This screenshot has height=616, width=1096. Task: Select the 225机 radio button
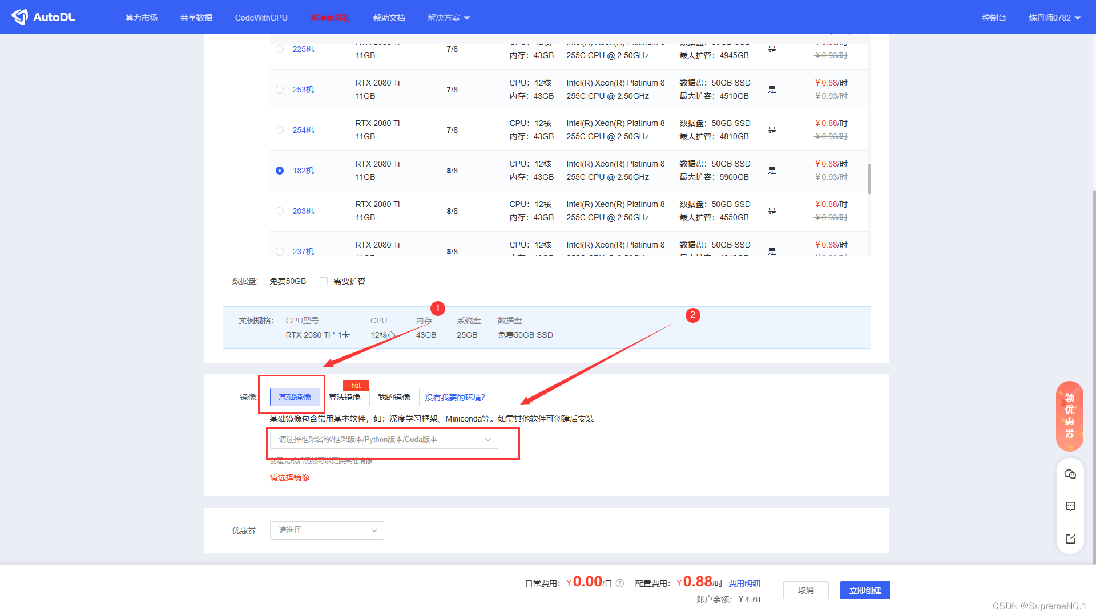[x=280, y=49]
